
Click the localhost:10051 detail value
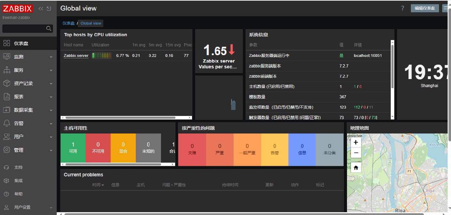(368, 56)
